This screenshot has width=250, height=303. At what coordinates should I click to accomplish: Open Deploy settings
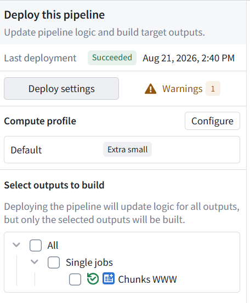coord(61,89)
